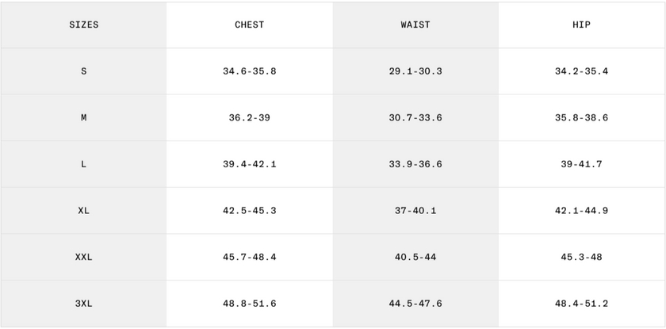Click the SIZES column header

[83, 25]
